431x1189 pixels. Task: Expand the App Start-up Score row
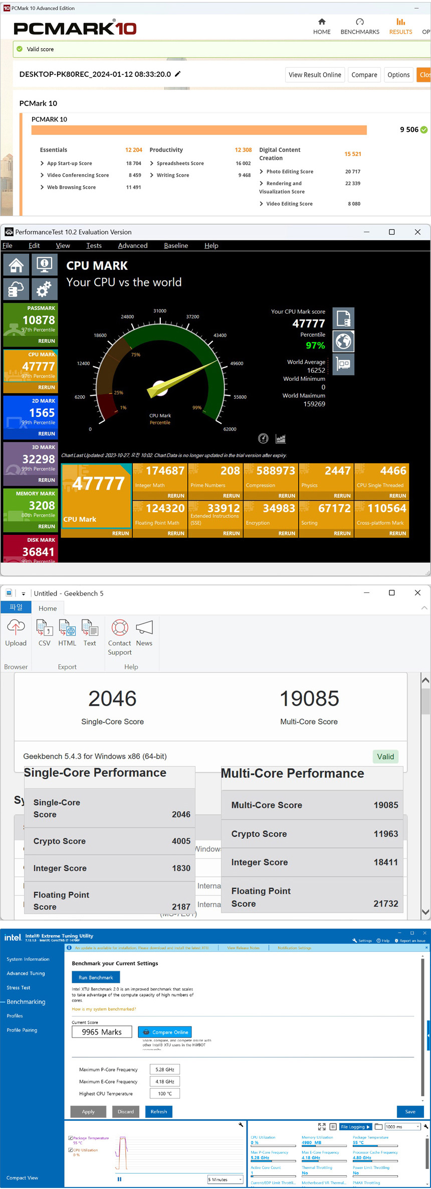point(42,164)
